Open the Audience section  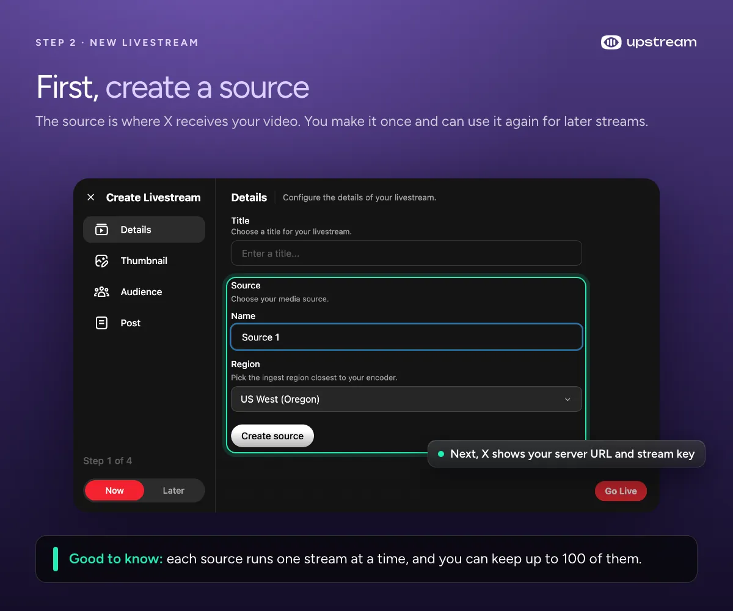pyautogui.click(x=144, y=292)
